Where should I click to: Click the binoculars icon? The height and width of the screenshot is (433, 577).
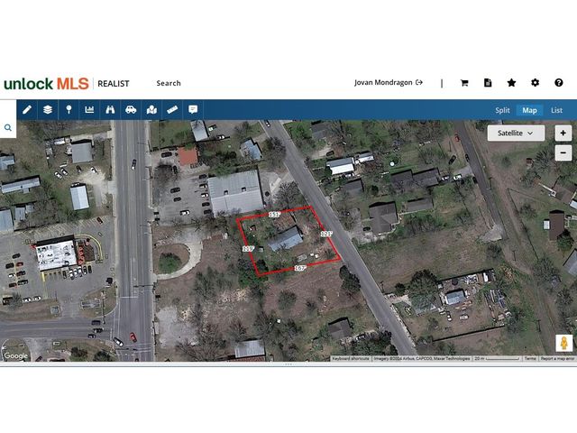tap(110, 110)
